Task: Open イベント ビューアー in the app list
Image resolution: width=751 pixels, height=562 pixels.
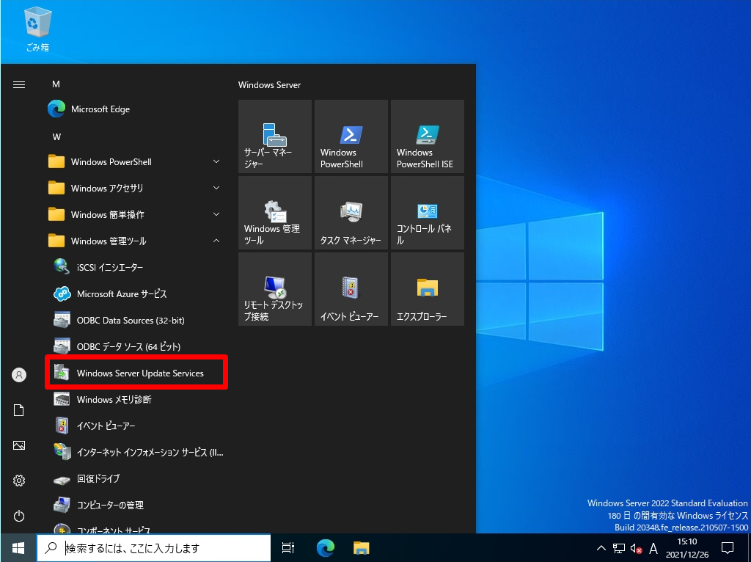Action: point(136,426)
